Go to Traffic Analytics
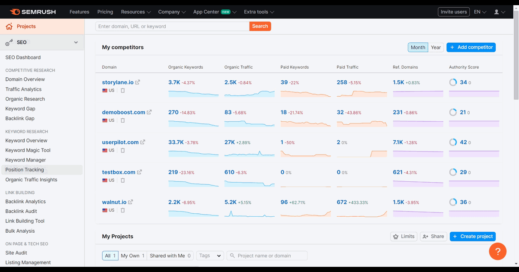The height and width of the screenshot is (272, 519). click(x=23, y=89)
